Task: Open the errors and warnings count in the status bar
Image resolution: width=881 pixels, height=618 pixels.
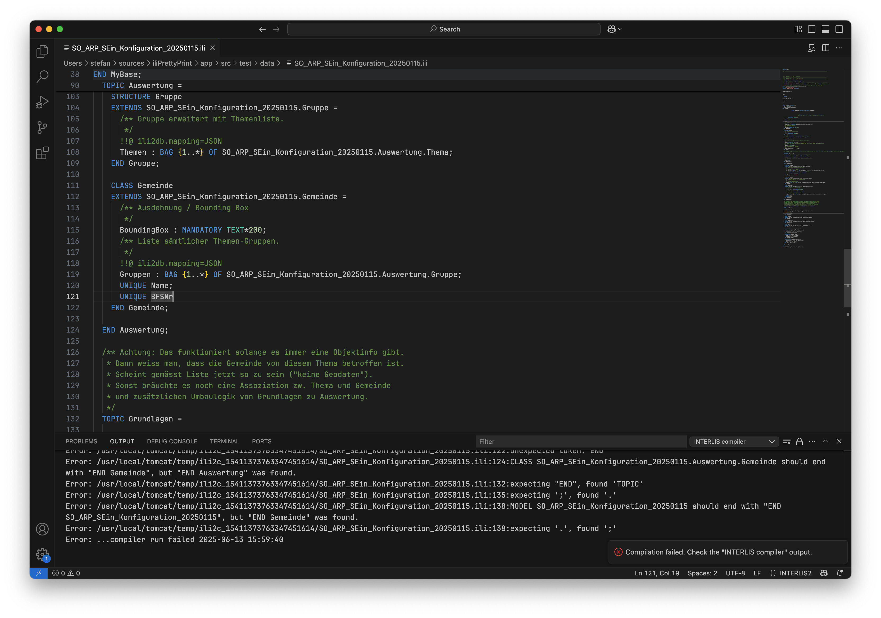Action: 66,573
